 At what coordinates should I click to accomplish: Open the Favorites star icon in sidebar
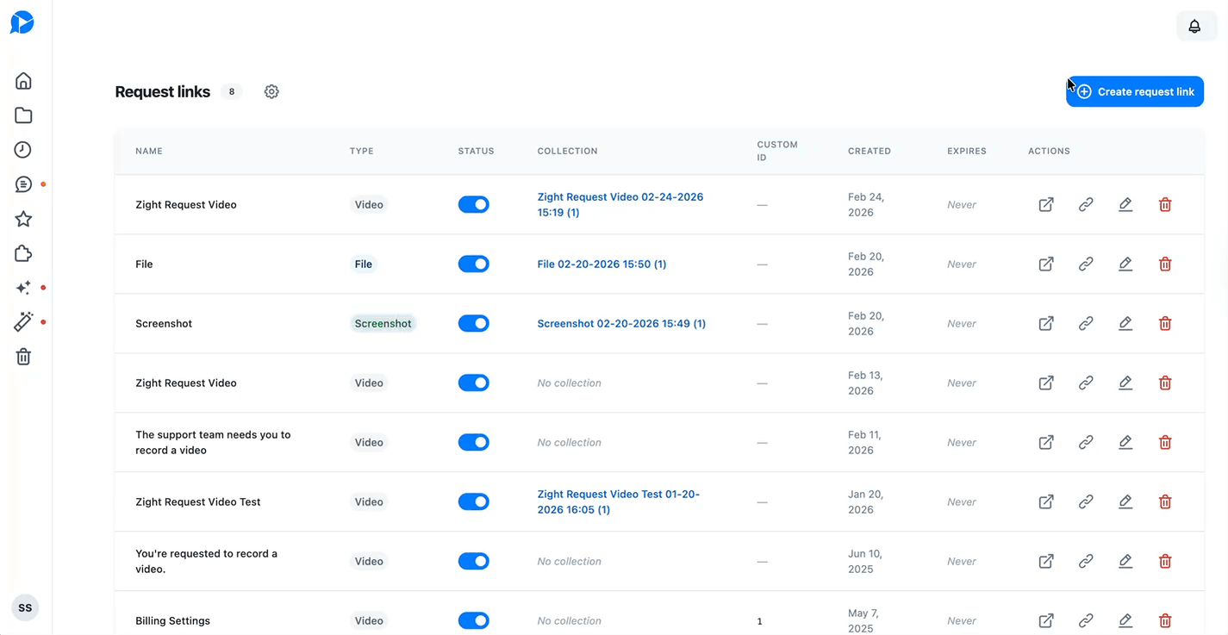tap(23, 218)
